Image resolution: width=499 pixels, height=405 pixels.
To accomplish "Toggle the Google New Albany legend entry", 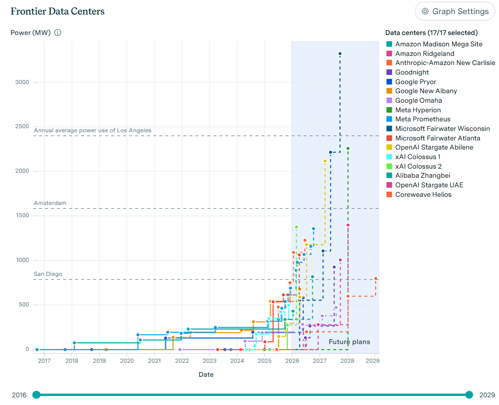I will [422, 91].
